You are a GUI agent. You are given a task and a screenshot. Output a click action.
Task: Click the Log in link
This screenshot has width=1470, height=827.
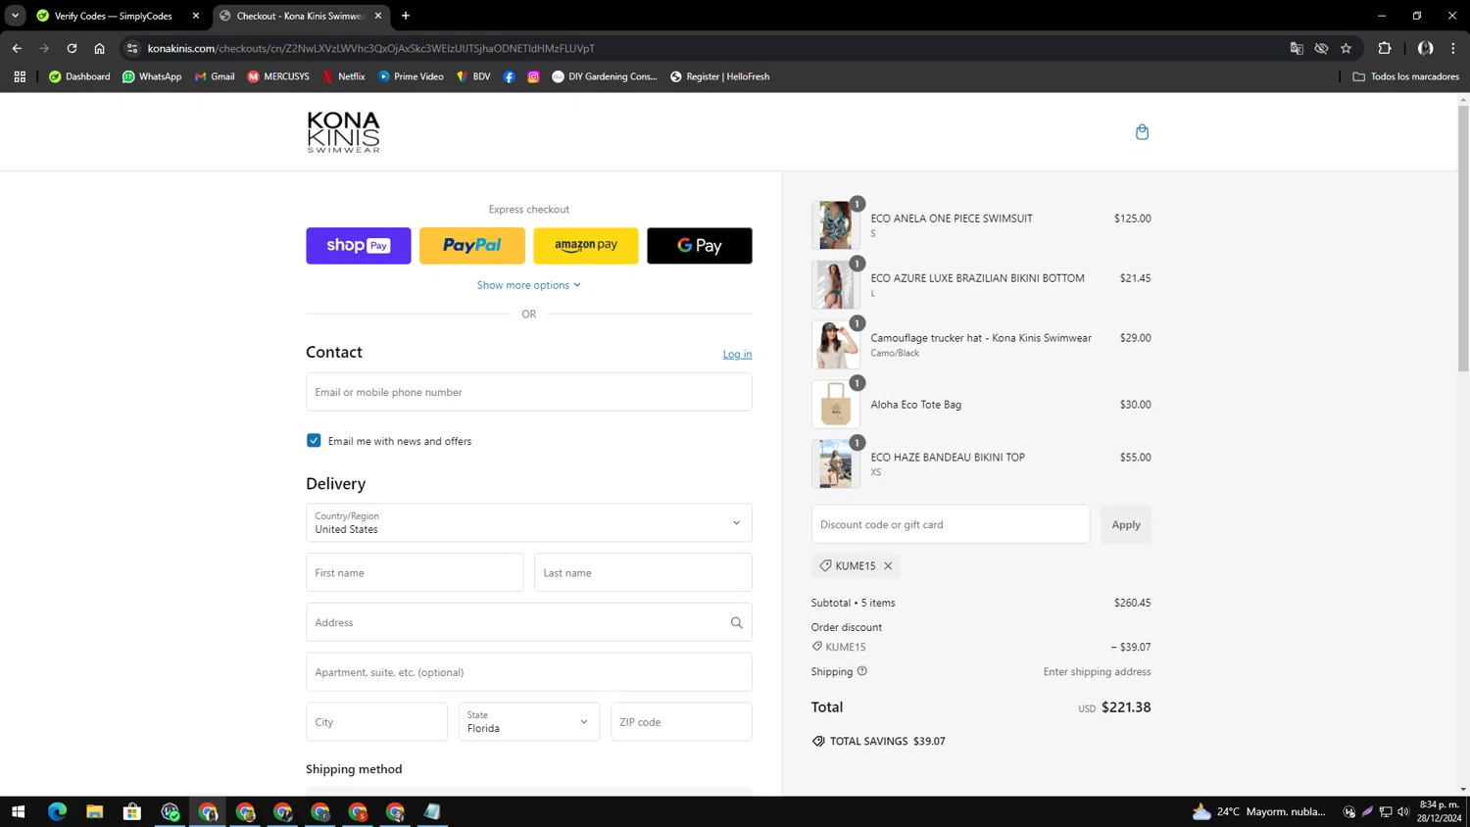point(737,355)
